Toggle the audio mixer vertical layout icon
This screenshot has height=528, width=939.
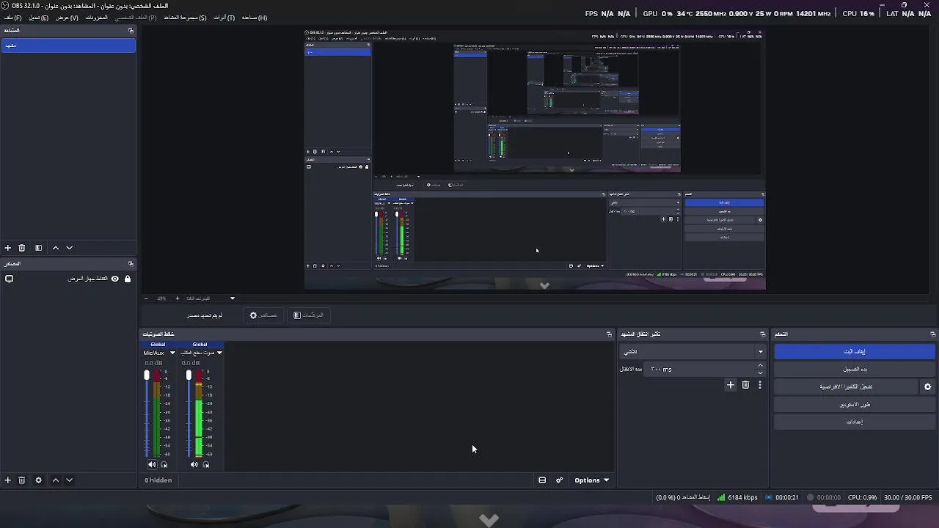click(x=542, y=480)
